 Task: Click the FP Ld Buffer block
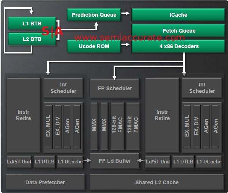[x=115, y=161]
